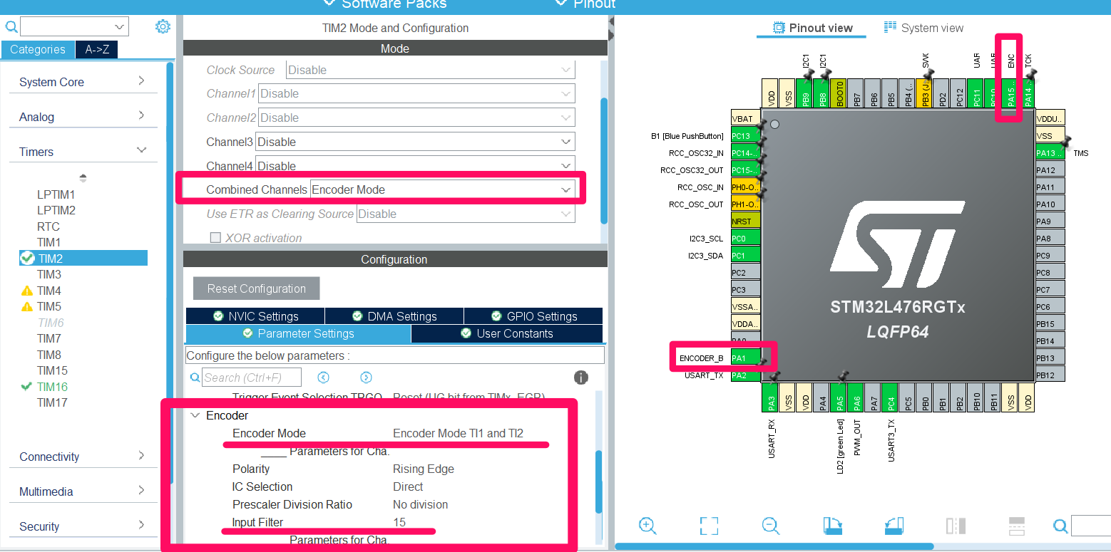
Task: Click the Reset Configuration button
Action: point(257,288)
